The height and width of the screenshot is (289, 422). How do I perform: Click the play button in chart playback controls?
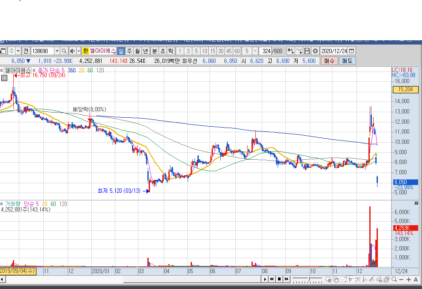coord(265,279)
